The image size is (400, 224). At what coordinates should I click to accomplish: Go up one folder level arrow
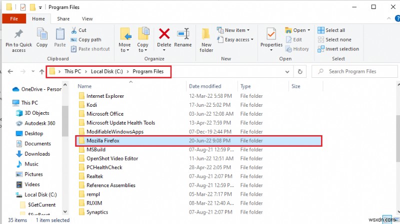pos(42,72)
